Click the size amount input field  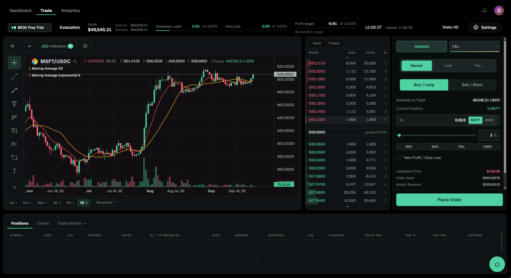432,120
